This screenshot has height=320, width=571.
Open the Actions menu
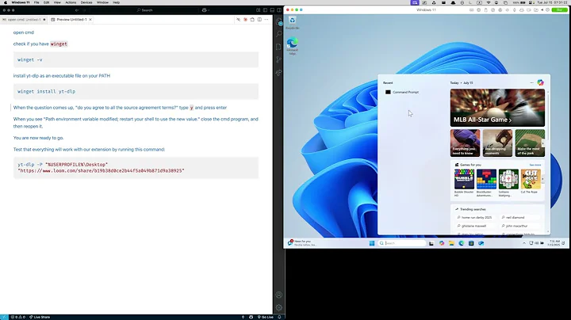[x=71, y=2]
